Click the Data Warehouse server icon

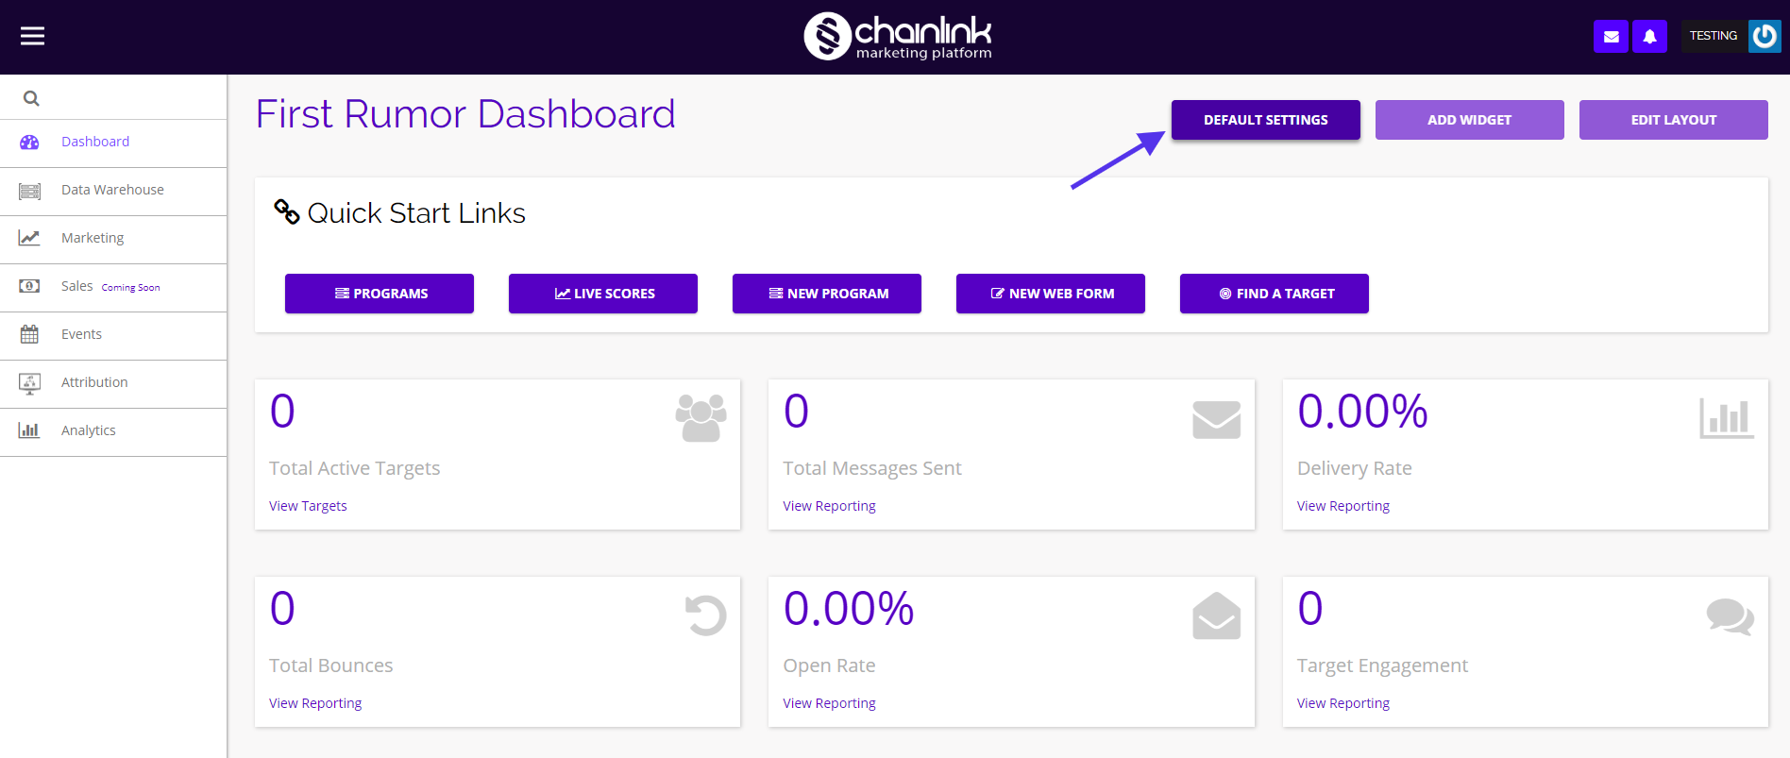pos(30,192)
